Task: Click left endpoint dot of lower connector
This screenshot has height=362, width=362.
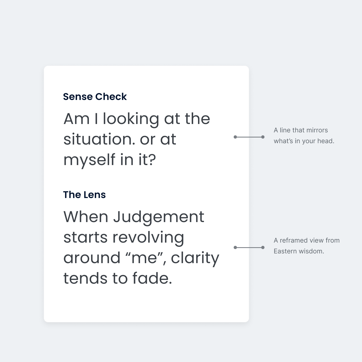Action: tap(235, 247)
